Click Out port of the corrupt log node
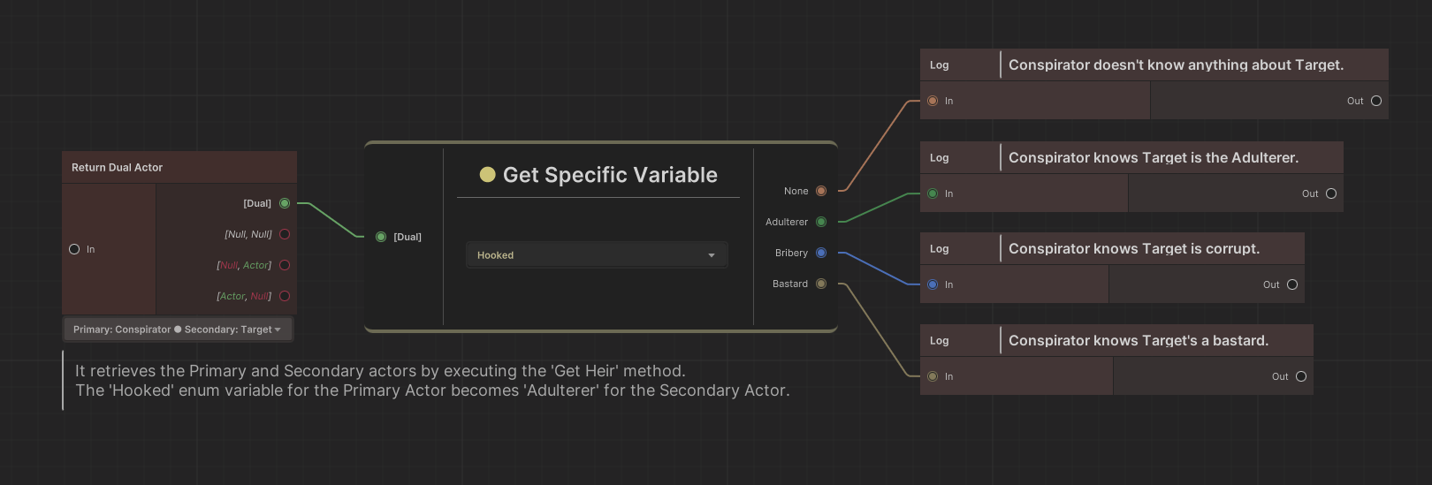1432x485 pixels. 1292,284
